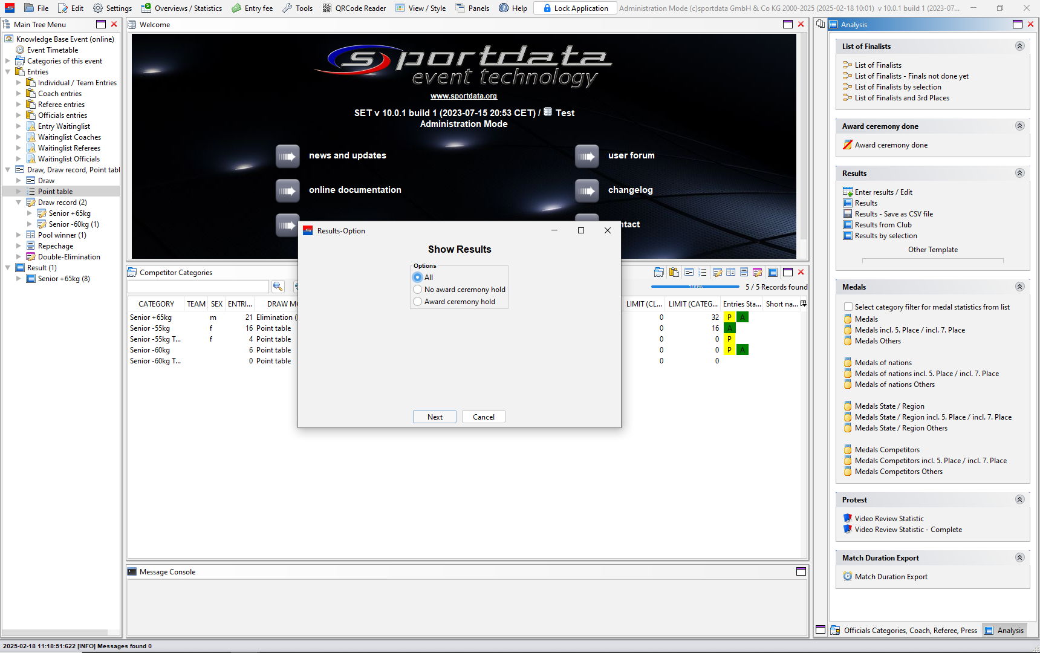Click the news and updates arrow icon
Viewport: 1040px width, 653px height.
[x=288, y=156]
